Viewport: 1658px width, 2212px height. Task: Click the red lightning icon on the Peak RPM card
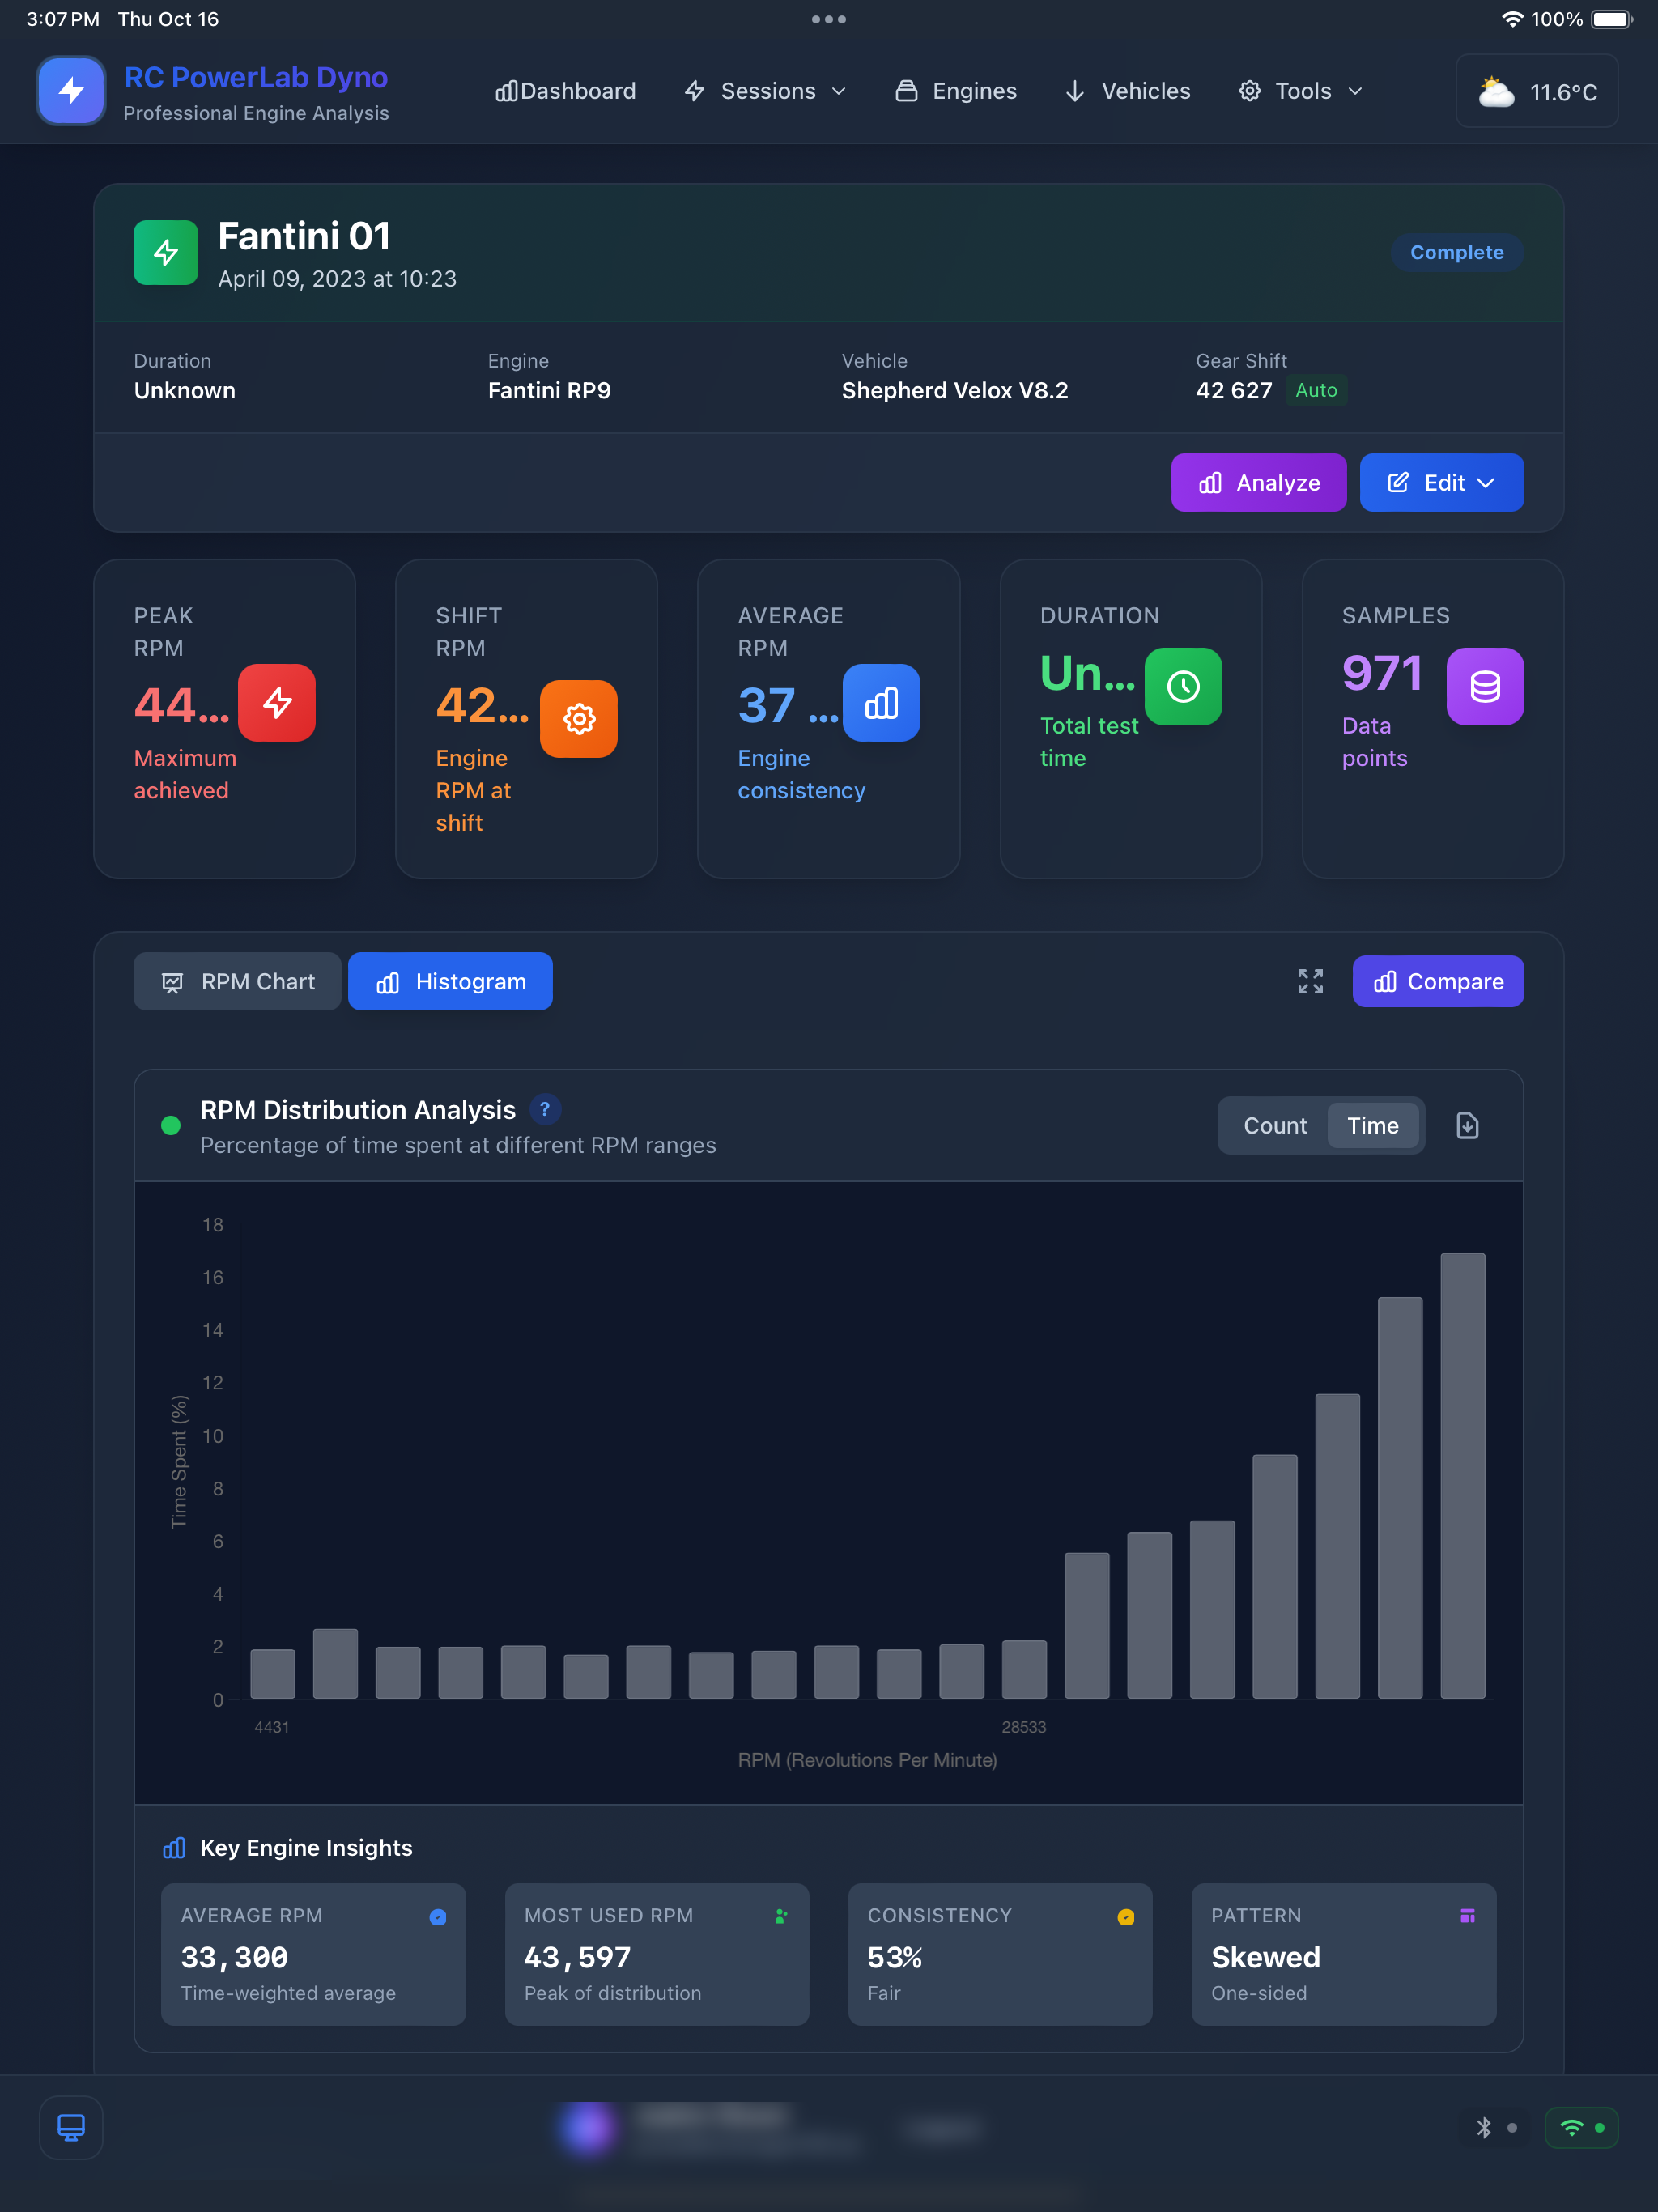(x=277, y=703)
